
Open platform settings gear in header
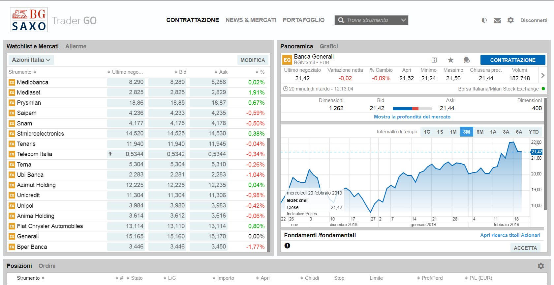(510, 20)
